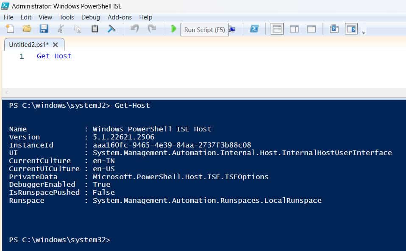Click the DebuggerEnabled value True
Viewport: 406px width, 251px height.
(x=102, y=184)
